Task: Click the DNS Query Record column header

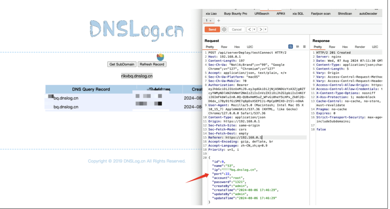Action: click(x=91, y=89)
